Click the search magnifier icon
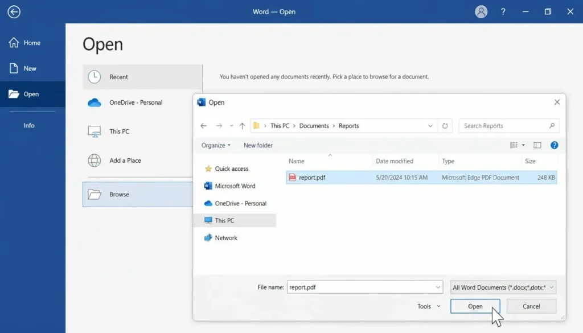This screenshot has width=583, height=333. pos(552,126)
